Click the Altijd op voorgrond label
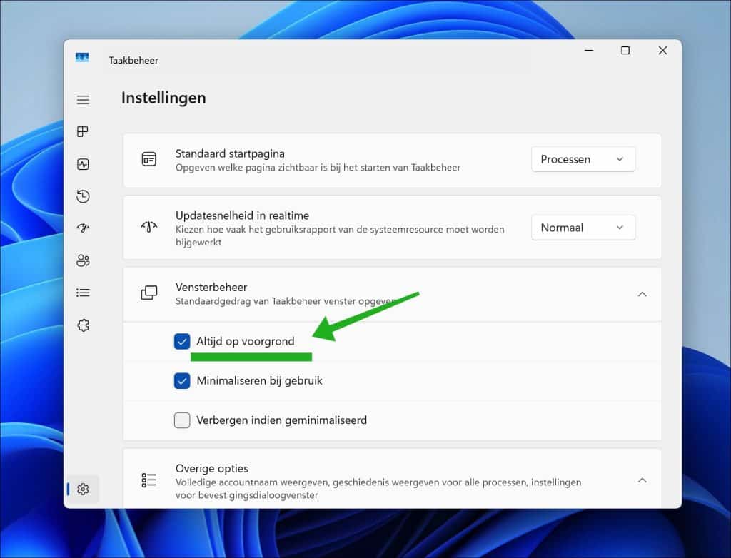The height and width of the screenshot is (558, 731). tap(246, 341)
